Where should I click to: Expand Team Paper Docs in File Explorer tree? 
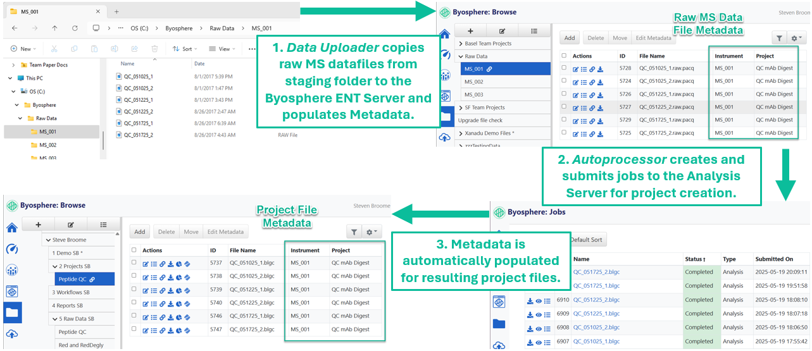click(14, 65)
